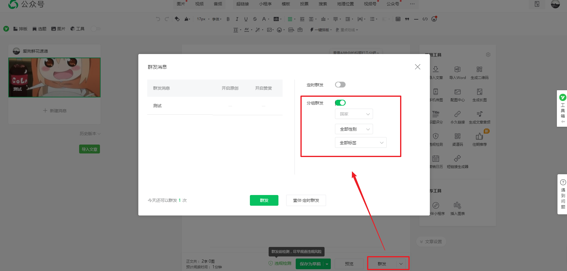
Task: Click 保存为草稿 save draft button
Action: tap(310, 264)
